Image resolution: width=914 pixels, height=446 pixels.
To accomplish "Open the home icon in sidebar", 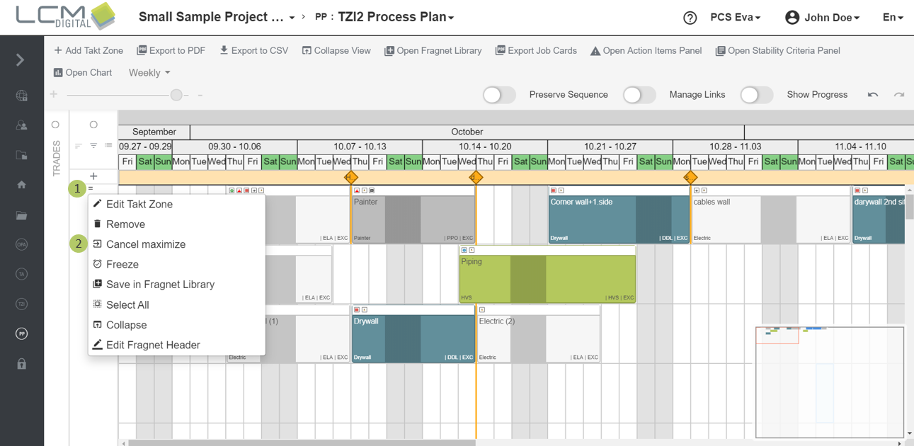I will pyautogui.click(x=22, y=185).
